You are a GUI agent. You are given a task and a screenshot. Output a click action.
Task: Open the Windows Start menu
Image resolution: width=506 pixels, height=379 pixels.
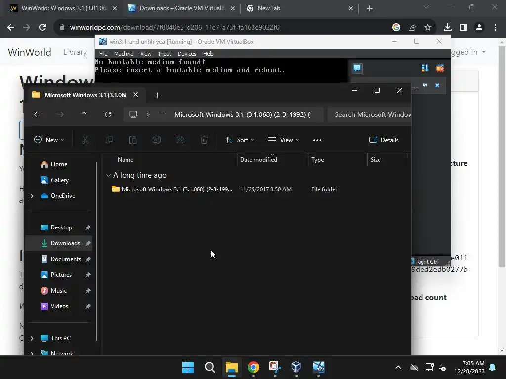[x=188, y=367]
